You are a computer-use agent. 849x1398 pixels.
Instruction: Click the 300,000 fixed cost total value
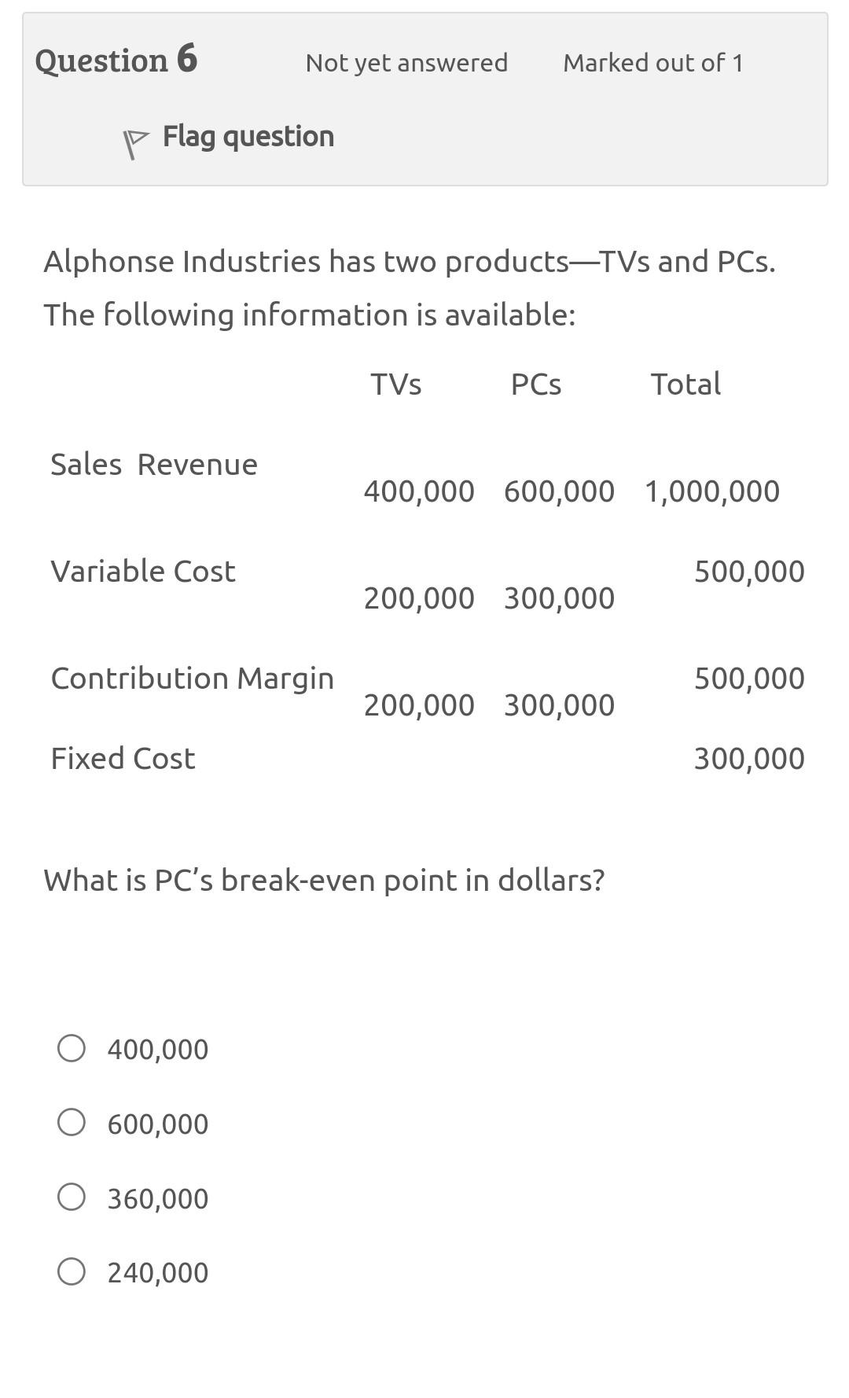[x=749, y=759]
